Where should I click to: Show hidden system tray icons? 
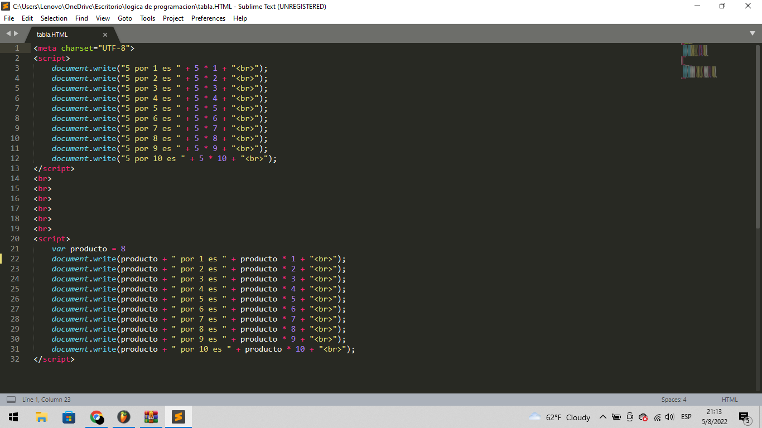(602, 417)
